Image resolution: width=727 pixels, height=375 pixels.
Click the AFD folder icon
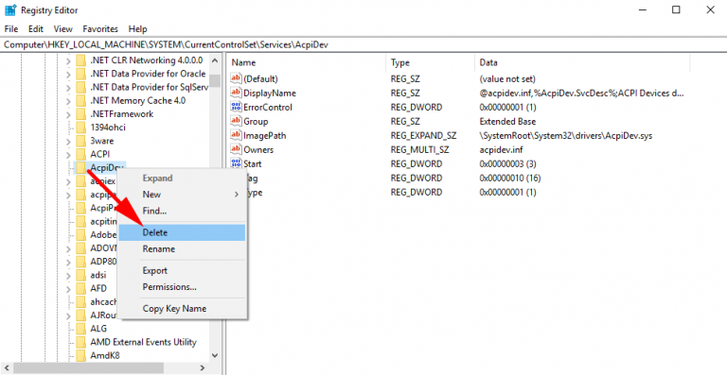[x=81, y=288]
